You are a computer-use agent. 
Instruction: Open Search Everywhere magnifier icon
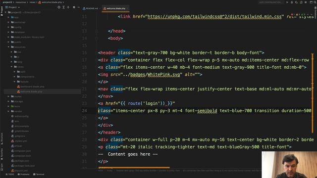click(315, 2)
